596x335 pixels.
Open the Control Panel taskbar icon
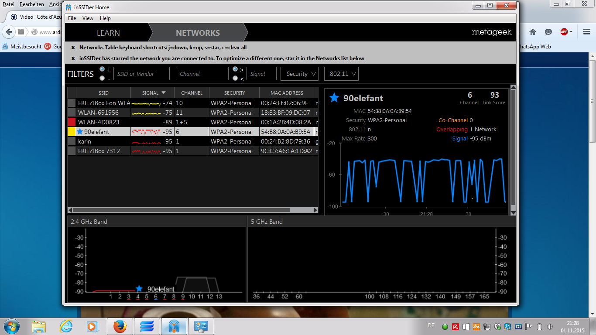point(201,326)
